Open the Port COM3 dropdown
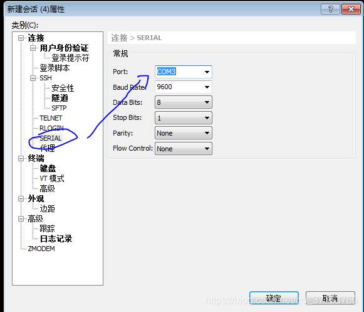 point(184,72)
